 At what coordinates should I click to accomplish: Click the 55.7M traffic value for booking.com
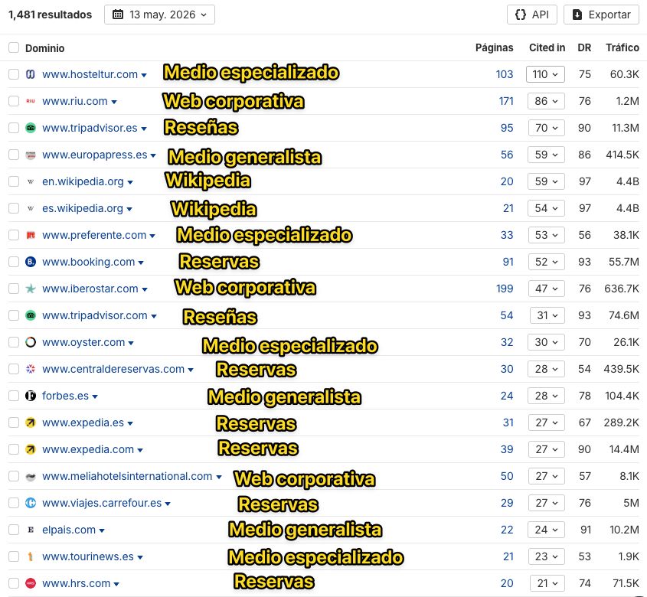point(623,262)
